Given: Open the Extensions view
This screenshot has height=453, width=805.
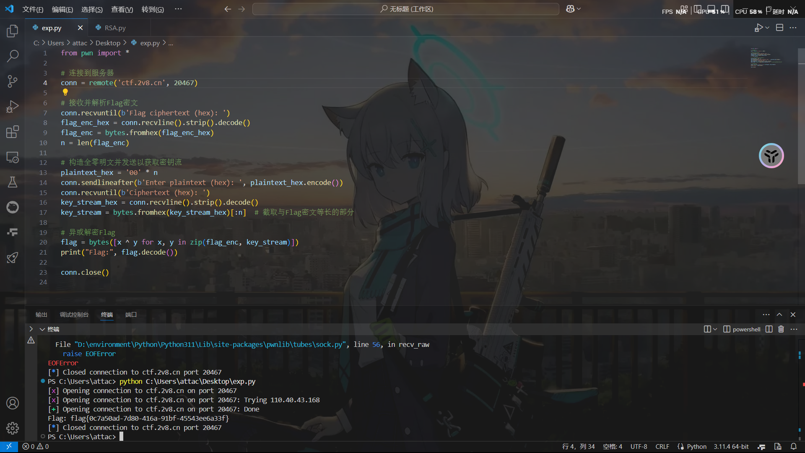Looking at the screenshot, I should (13, 132).
